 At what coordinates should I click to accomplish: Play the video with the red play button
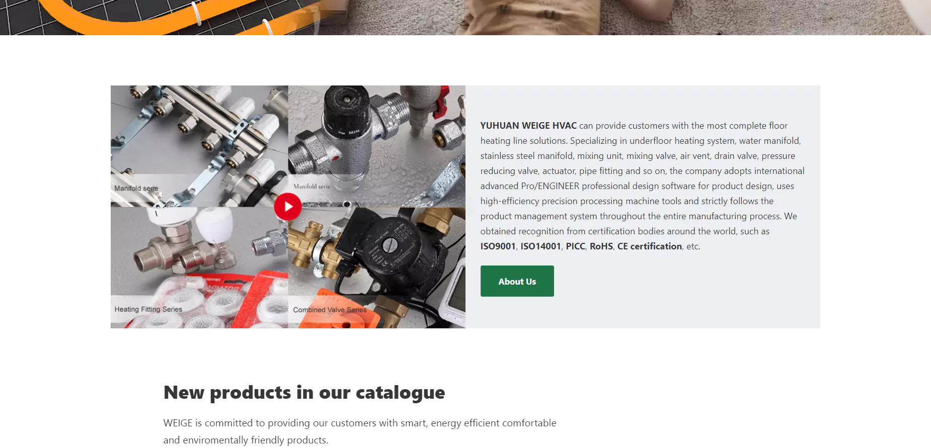(288, 207)
